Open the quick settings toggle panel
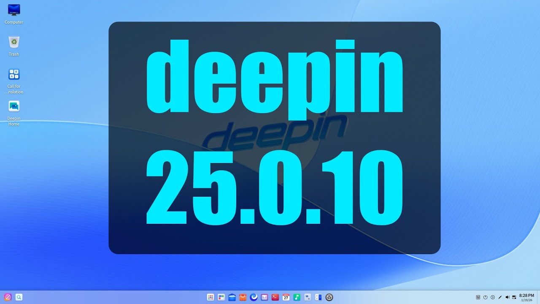The width and height of the screenshot is (540, 304). tap(514, 297)
